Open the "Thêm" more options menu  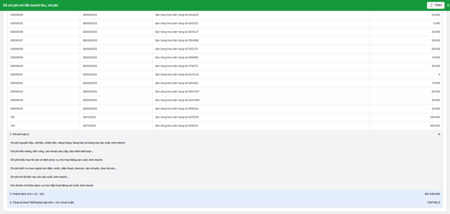(x=435, y=5)
